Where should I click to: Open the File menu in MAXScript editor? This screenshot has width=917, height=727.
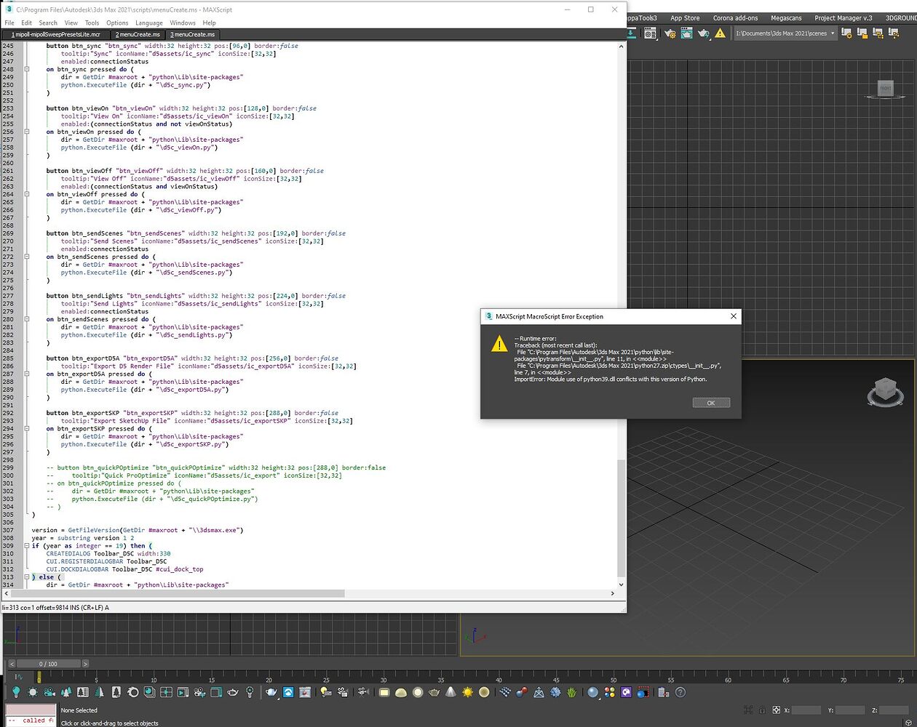pos(9,23)
